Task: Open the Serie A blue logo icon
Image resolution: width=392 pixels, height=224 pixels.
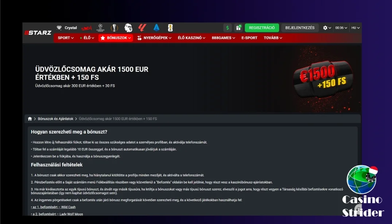Action: coord(156,27)
